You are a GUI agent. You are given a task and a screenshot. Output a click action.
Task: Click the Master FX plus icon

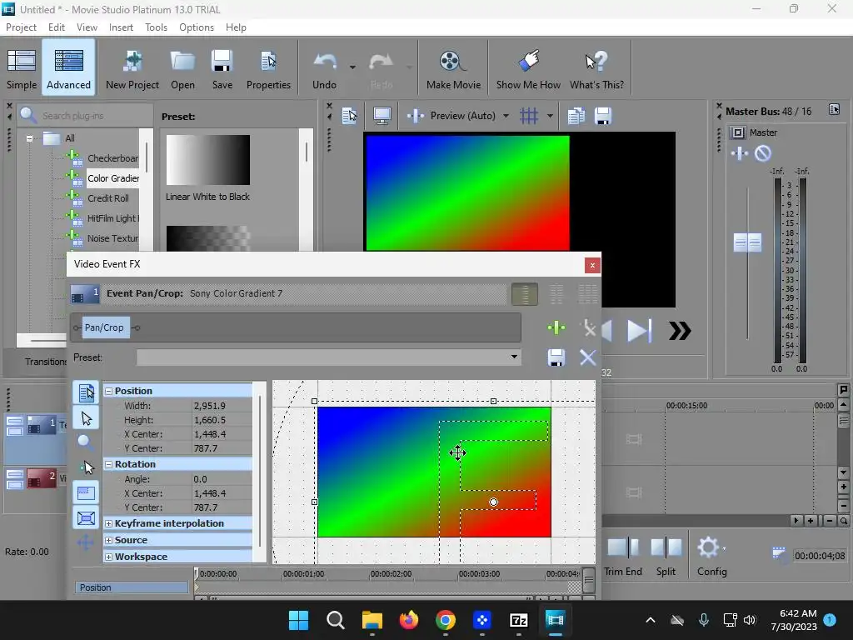point(740,153)
